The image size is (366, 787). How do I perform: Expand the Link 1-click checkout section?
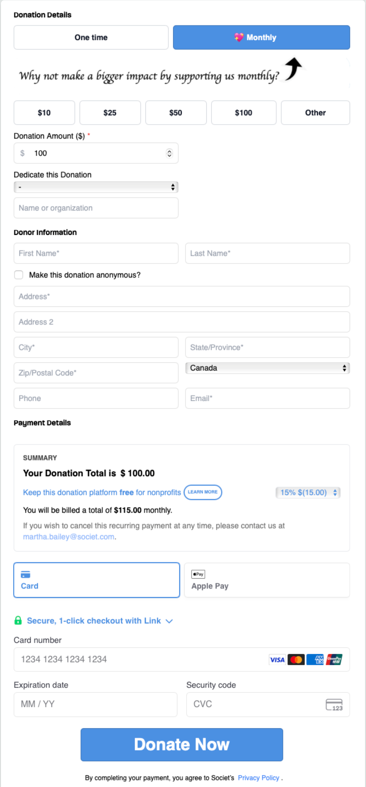click(169, 621)
